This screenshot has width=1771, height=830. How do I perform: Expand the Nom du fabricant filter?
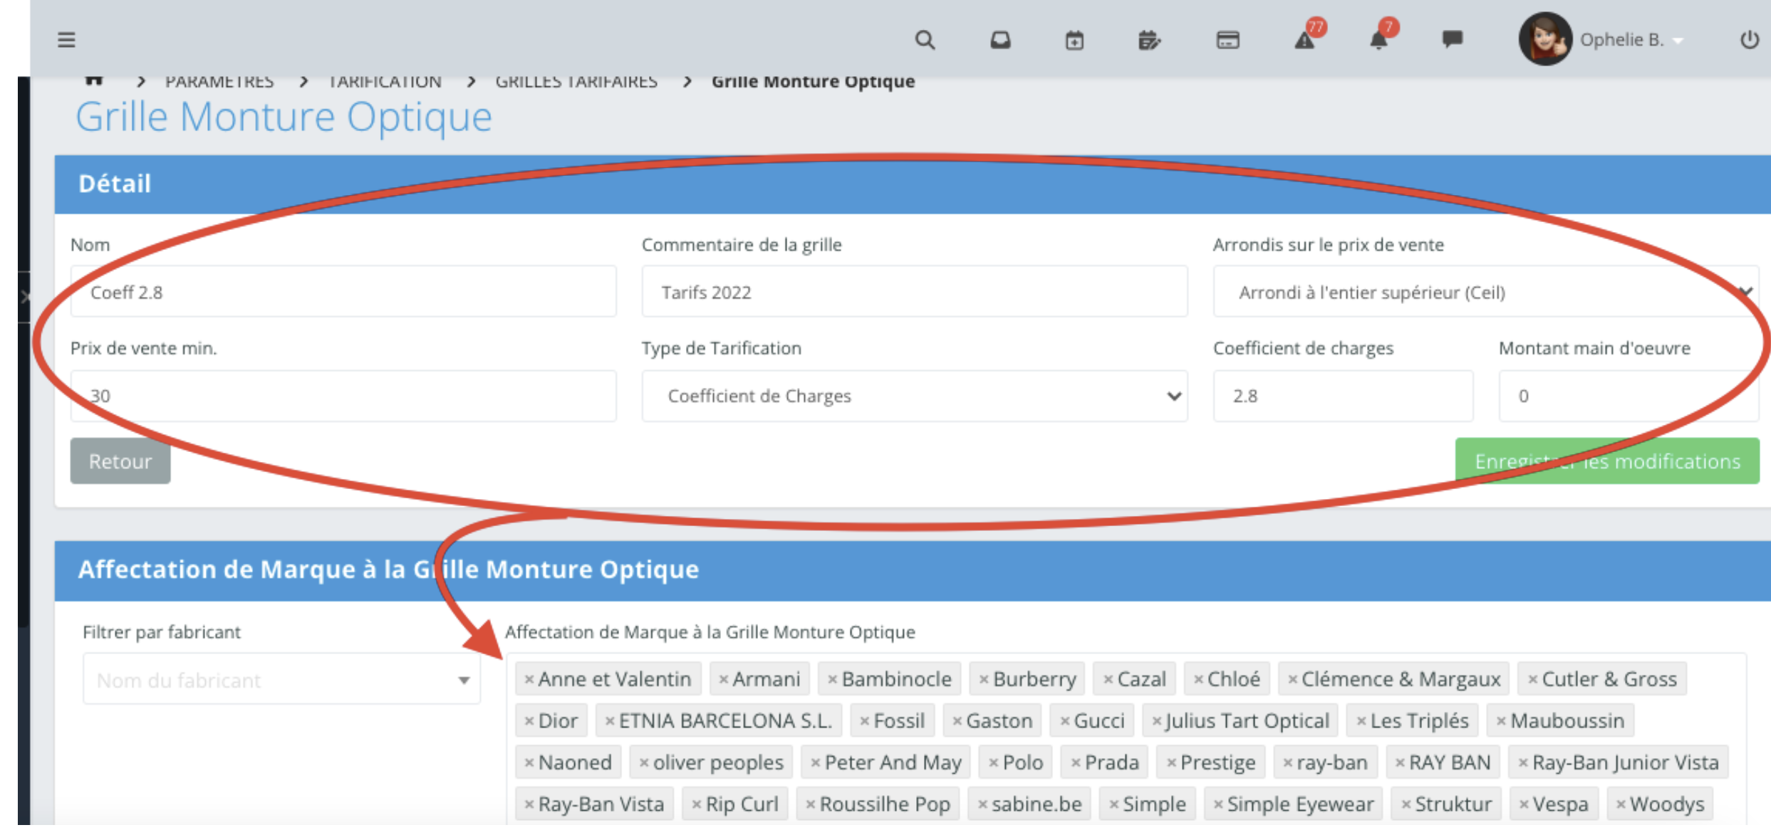pyautogui.click(x=281, y=680)
